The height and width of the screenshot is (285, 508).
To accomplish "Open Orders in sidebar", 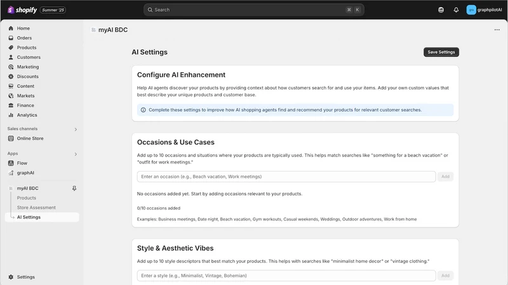I will pos(24,38).
